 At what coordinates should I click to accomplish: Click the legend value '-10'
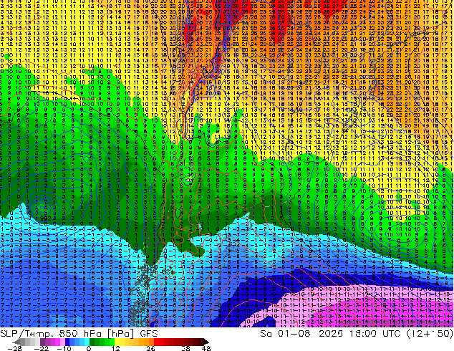pyautogui.click(x=64, y=348)
